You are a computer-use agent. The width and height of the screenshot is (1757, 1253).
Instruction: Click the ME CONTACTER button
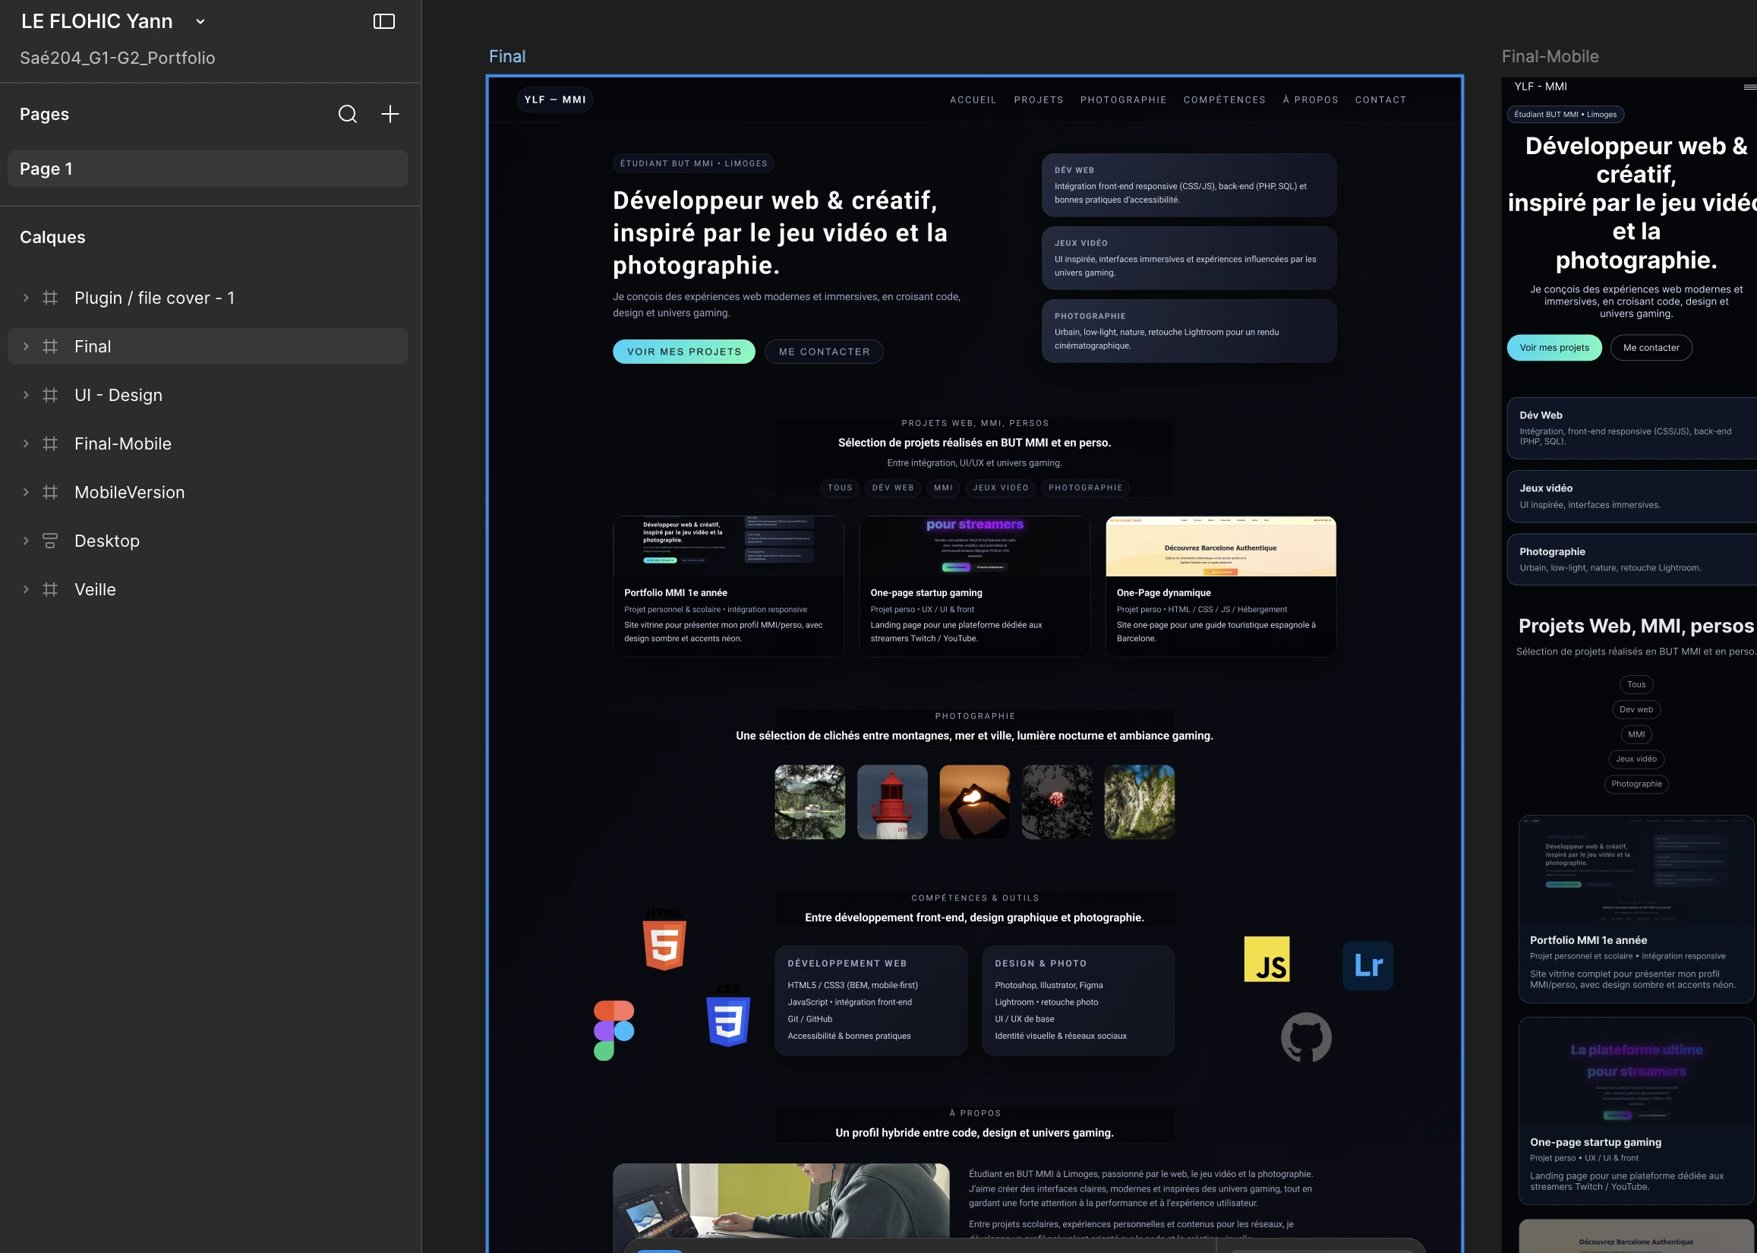click(x=824, y=352)
